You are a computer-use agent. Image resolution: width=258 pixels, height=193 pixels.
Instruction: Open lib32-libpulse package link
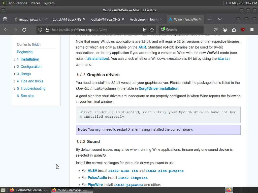click(x=133, y=178)
